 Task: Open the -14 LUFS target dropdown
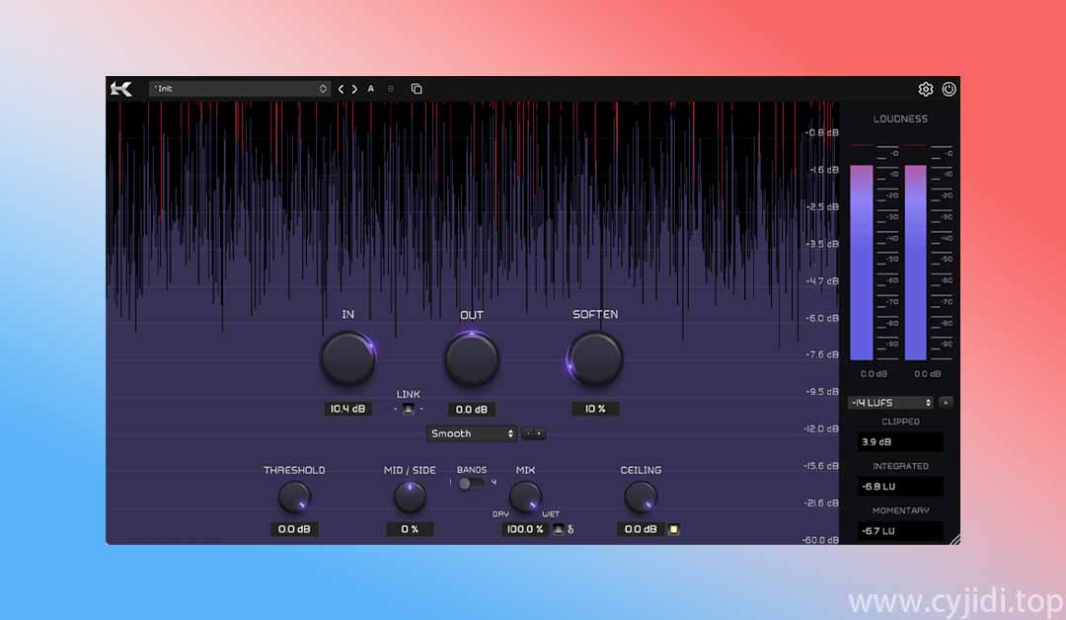click(x=890, y=403)
